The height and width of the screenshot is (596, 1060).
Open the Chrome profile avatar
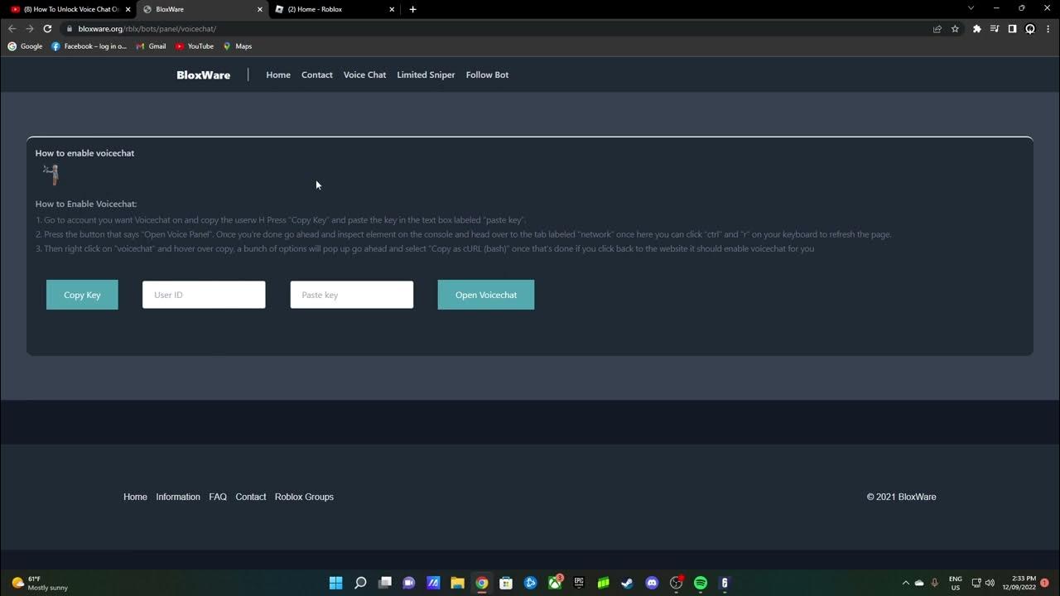click(1030, 28)
